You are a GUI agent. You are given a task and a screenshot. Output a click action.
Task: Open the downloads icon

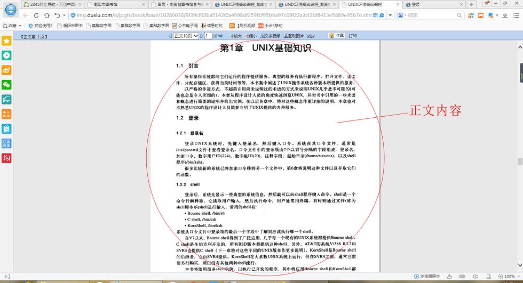click(x=505, y=15)
